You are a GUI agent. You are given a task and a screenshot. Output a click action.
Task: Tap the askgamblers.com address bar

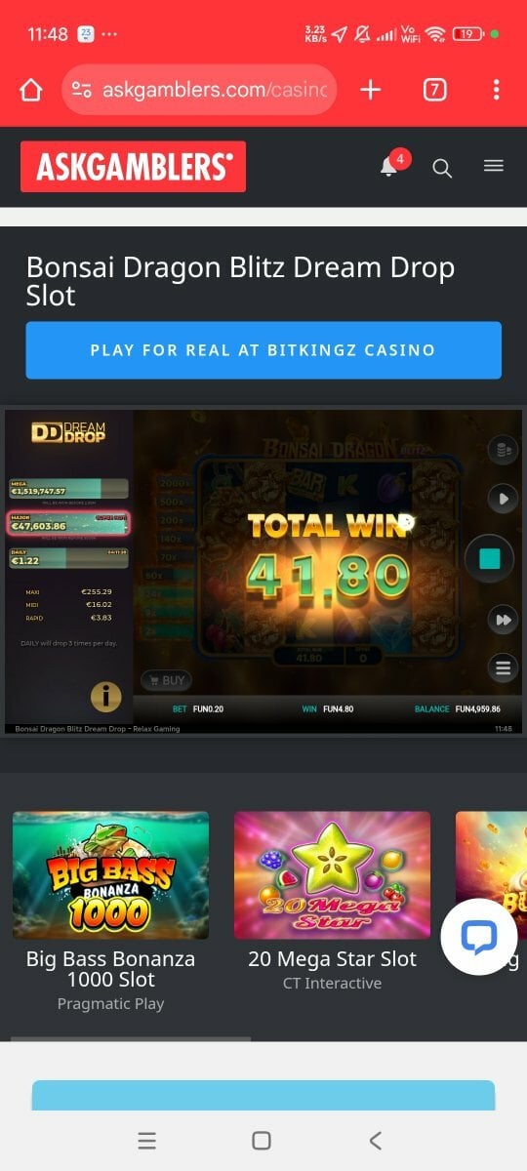tap(199, 90)
